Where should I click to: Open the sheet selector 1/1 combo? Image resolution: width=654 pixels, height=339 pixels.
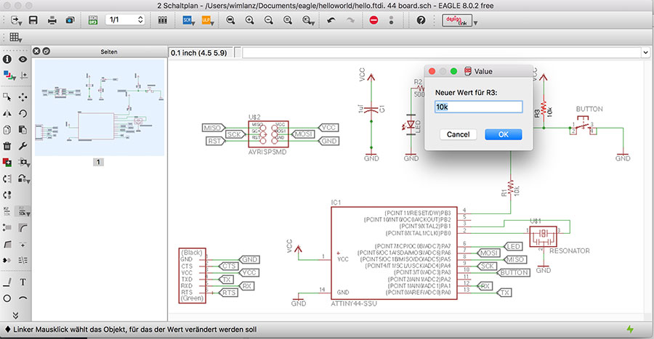click(x=125, y=20)
